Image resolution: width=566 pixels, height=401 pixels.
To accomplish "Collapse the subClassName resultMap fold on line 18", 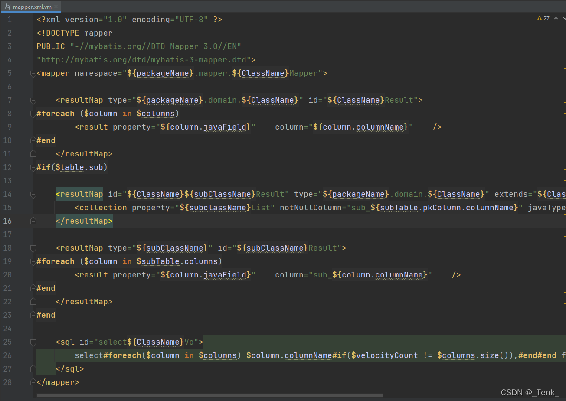I will pyautogui.click(x=33, y=248).
